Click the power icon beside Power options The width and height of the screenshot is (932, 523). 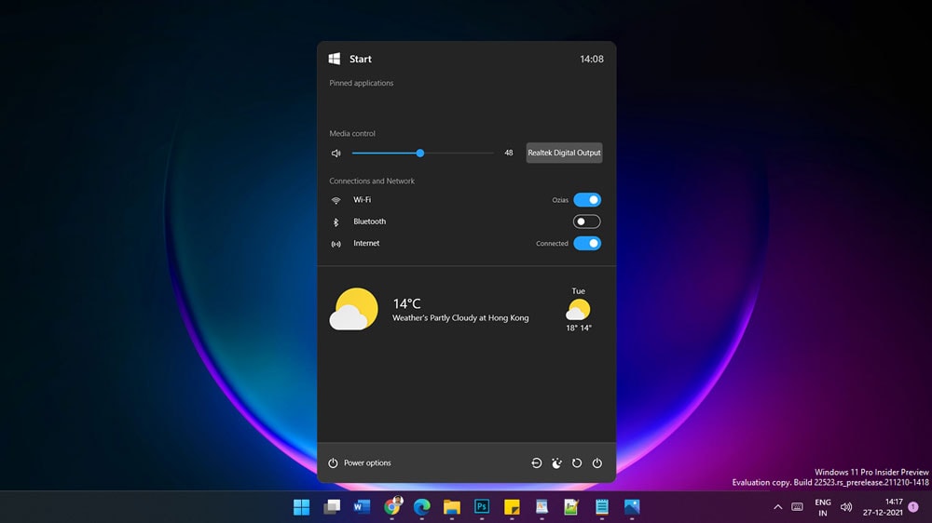(333, 463)
